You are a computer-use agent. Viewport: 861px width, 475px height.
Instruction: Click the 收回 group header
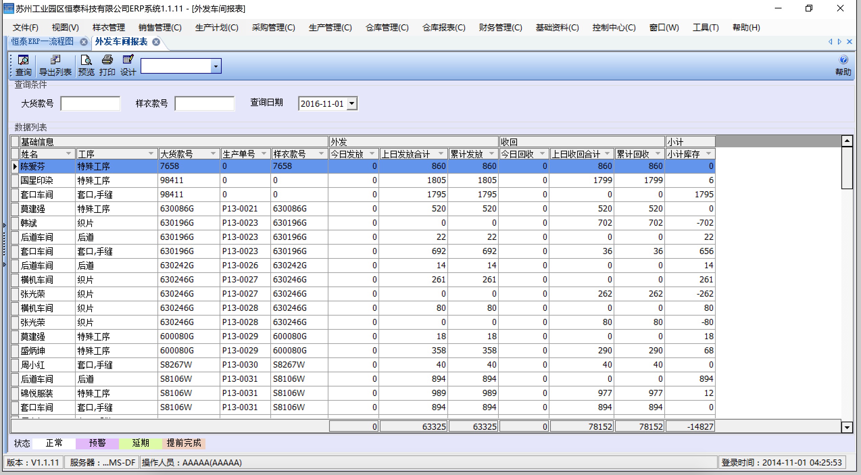[582, 142]
